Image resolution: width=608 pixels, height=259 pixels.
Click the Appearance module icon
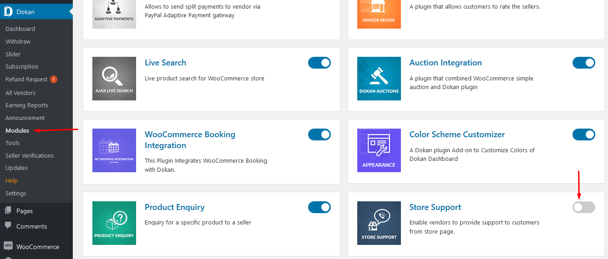[379, 150]
